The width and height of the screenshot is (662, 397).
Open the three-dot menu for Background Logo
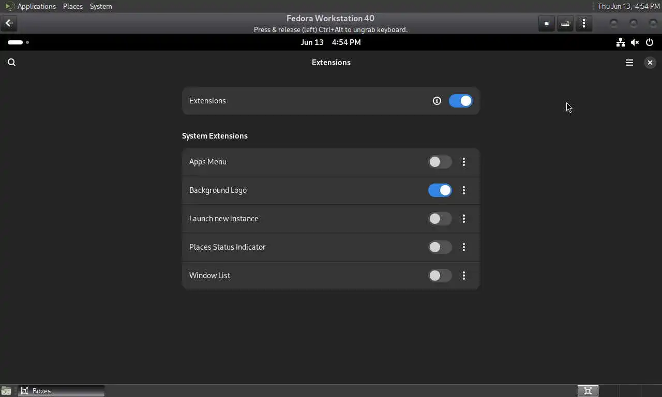(464, 190)
